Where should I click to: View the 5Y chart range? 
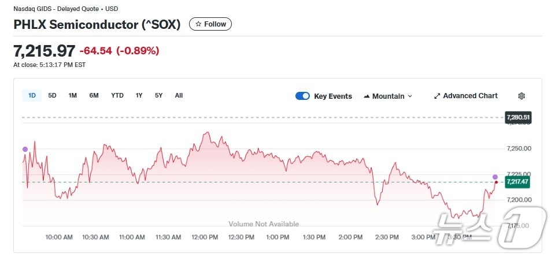coord(159,95)
